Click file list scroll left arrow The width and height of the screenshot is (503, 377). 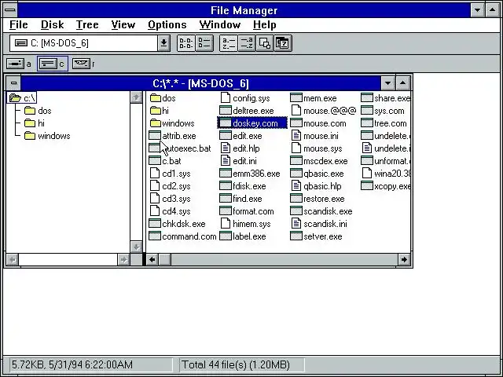tap(152, 259)
